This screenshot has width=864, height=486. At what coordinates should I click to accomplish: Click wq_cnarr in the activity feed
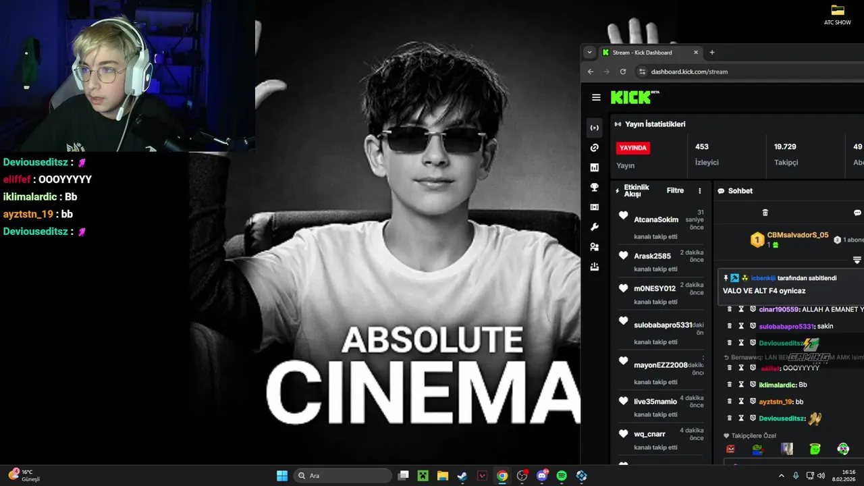(649, 434)
